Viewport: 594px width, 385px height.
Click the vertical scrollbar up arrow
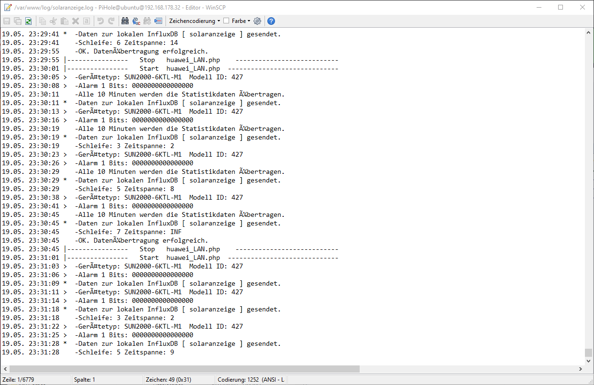[x=589, y=32]
